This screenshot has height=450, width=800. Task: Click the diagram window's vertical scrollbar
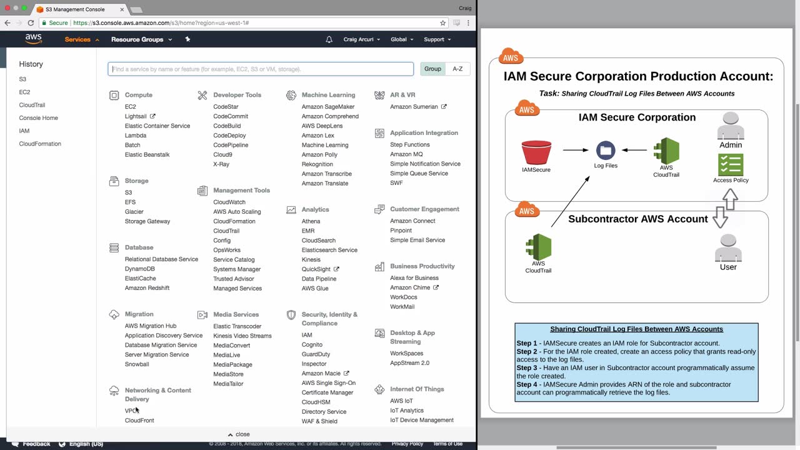[x=797, y=222]
